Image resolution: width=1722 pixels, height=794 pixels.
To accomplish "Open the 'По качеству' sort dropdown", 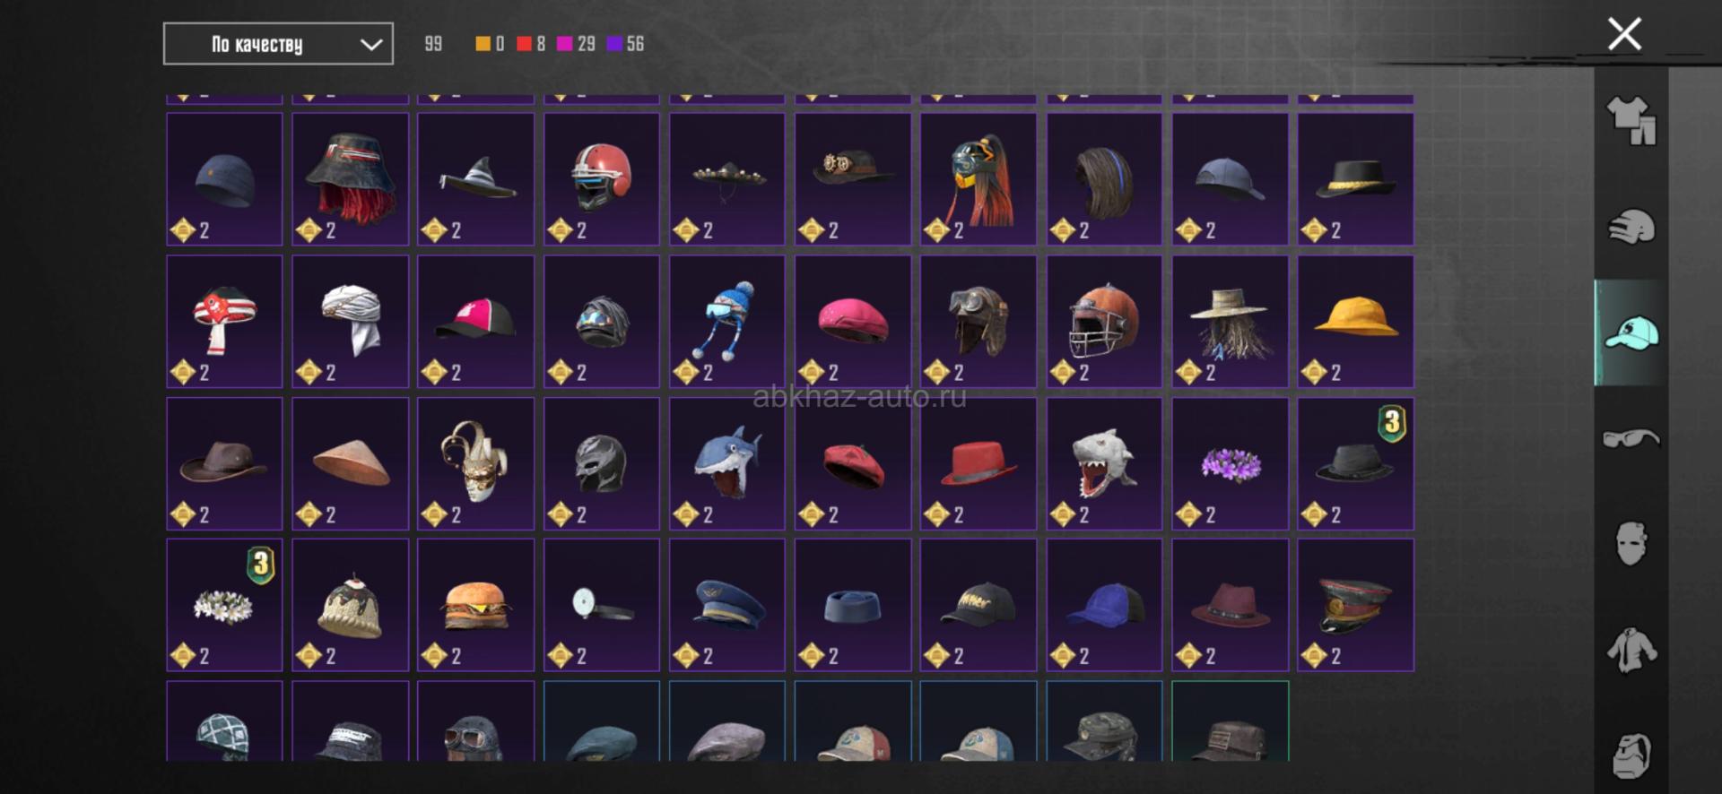I will pos(278,44).
